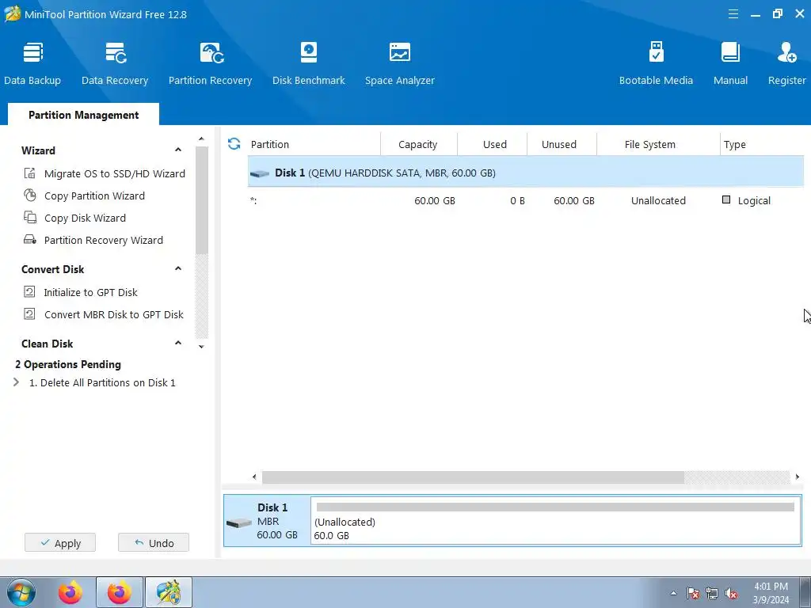
Task: Apply the pending operations
Action: coord(60,543)
